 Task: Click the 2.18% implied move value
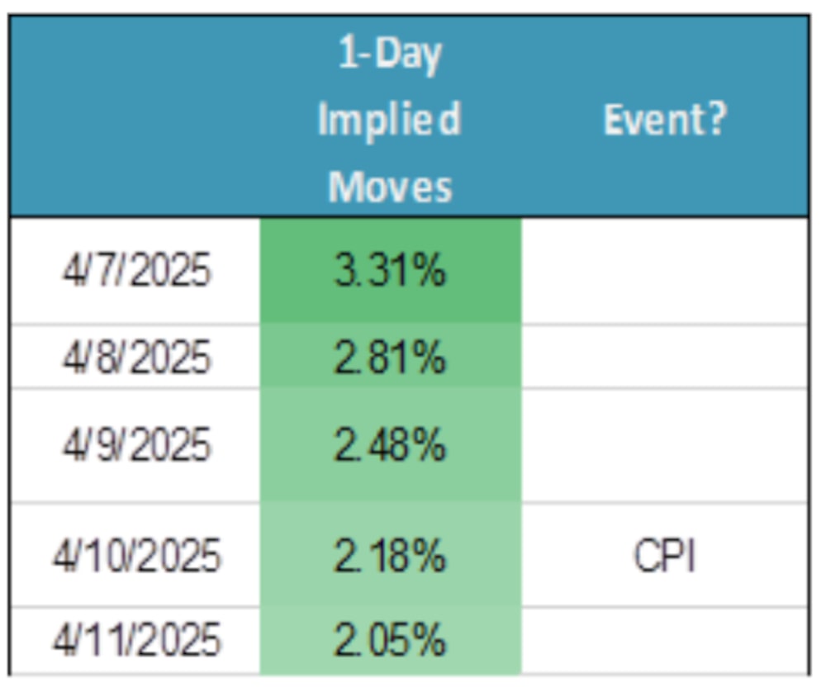point(390,556)
